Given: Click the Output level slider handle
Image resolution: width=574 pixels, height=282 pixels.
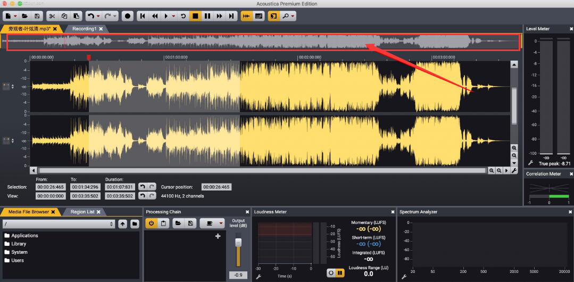Looking at the screenshot, I should coord(238,243).
